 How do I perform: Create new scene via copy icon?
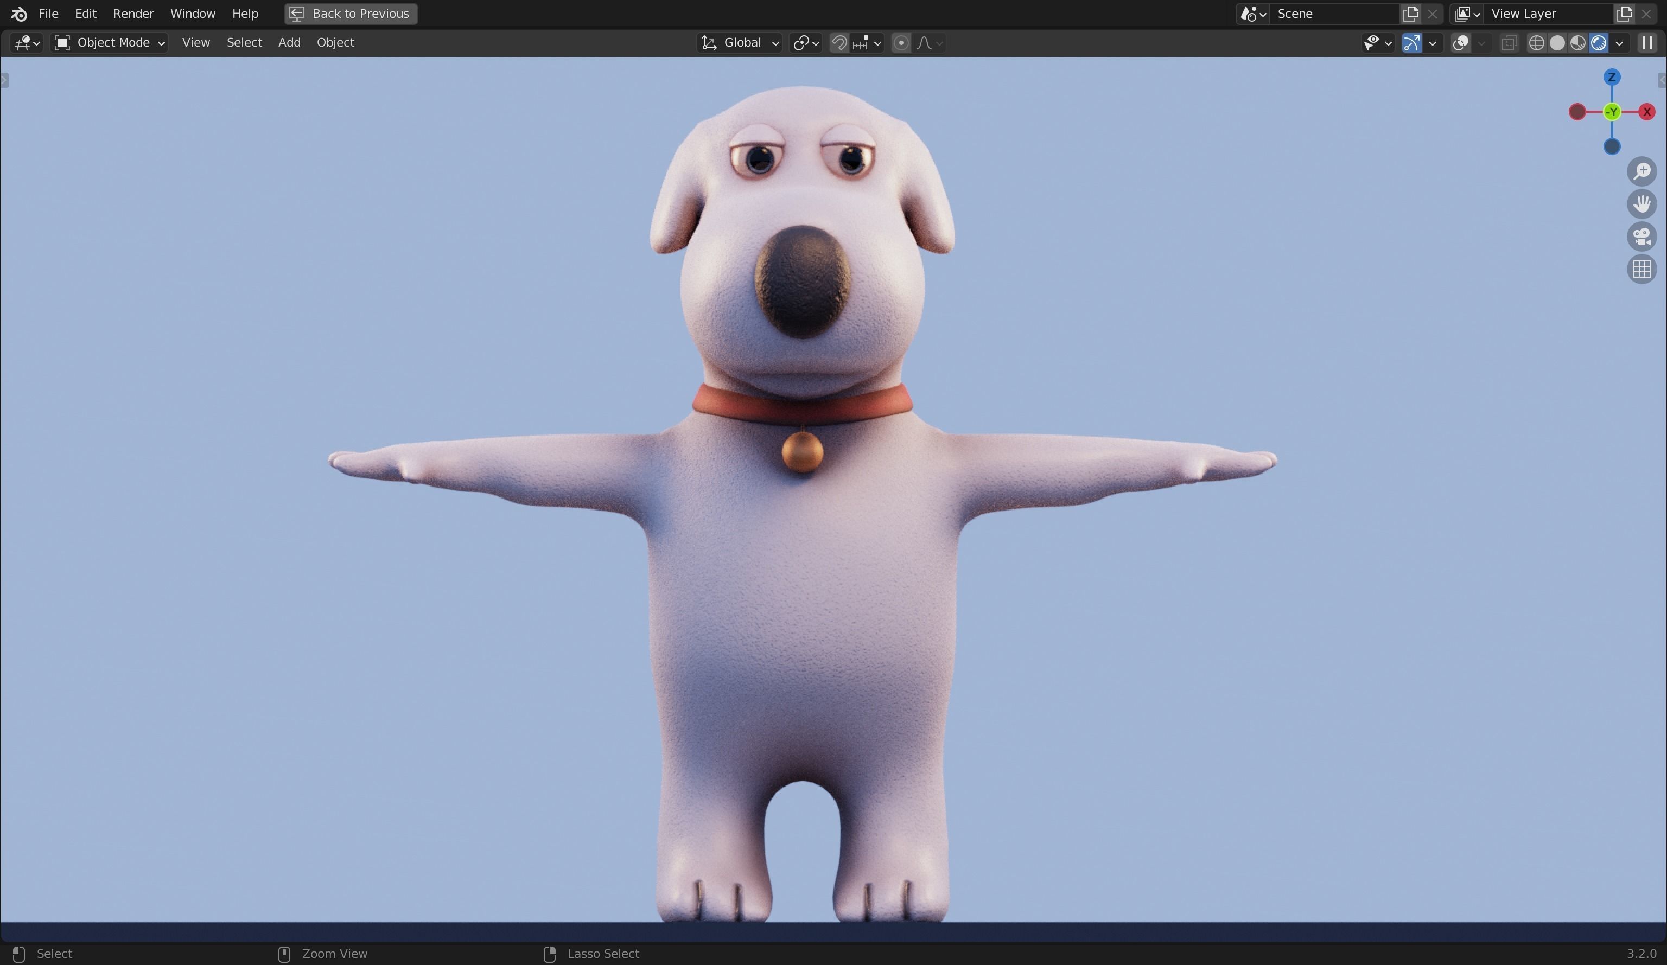[1410, 14]
